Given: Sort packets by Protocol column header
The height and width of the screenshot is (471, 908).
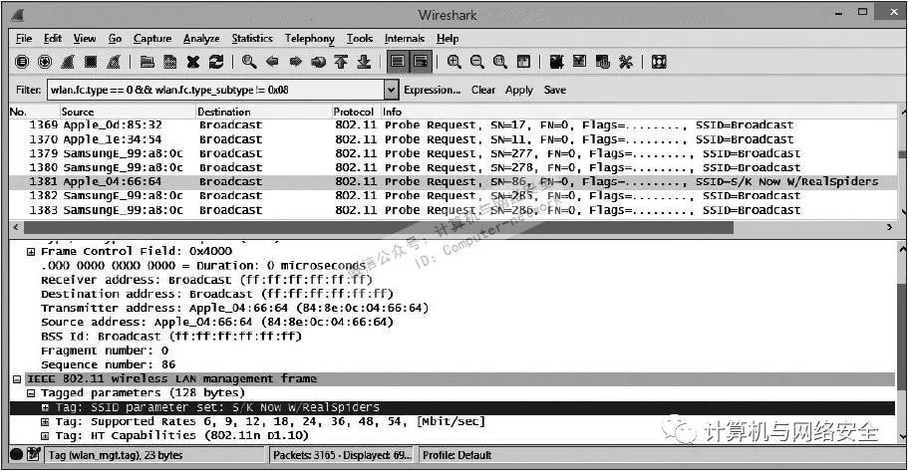Looking at the screenshot, I should coord(356,112).
